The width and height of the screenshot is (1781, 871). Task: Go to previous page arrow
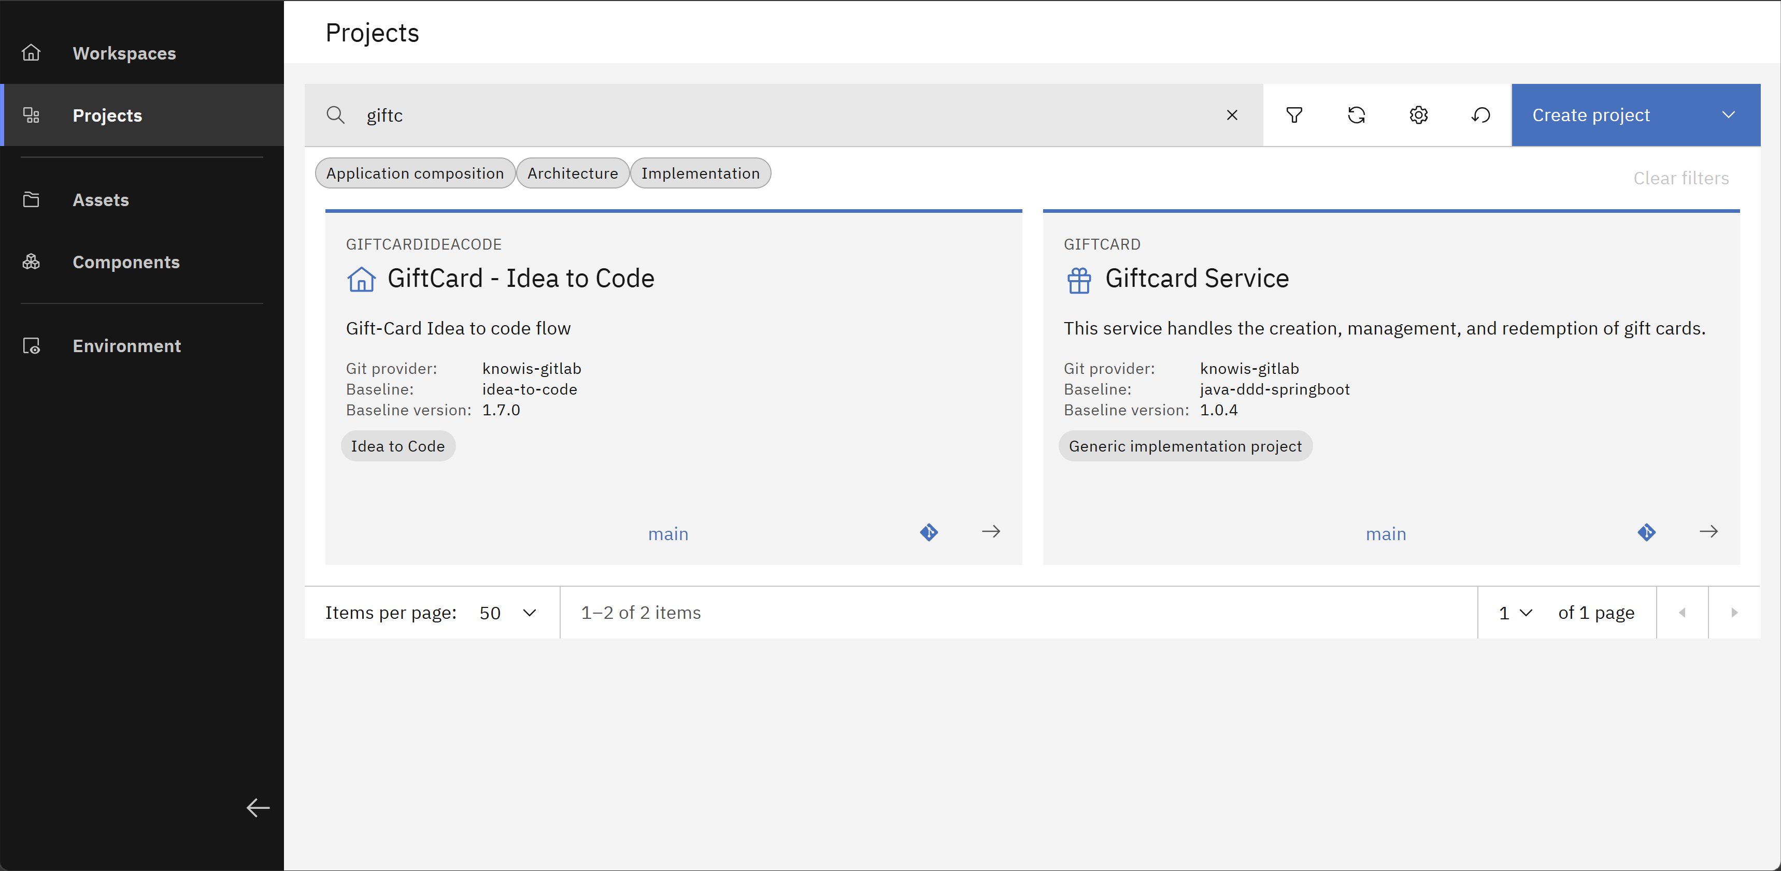click(x=1682, y=613)
